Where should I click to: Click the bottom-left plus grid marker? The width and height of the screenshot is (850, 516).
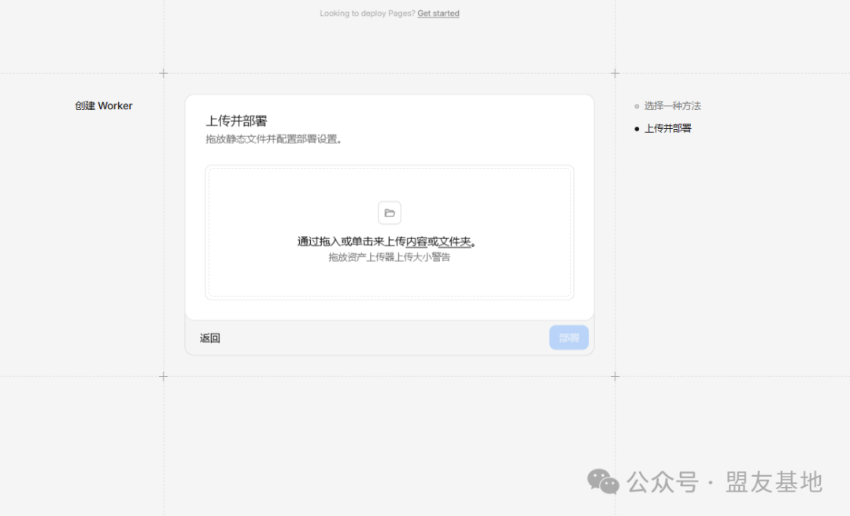click(x=164, y=377)
